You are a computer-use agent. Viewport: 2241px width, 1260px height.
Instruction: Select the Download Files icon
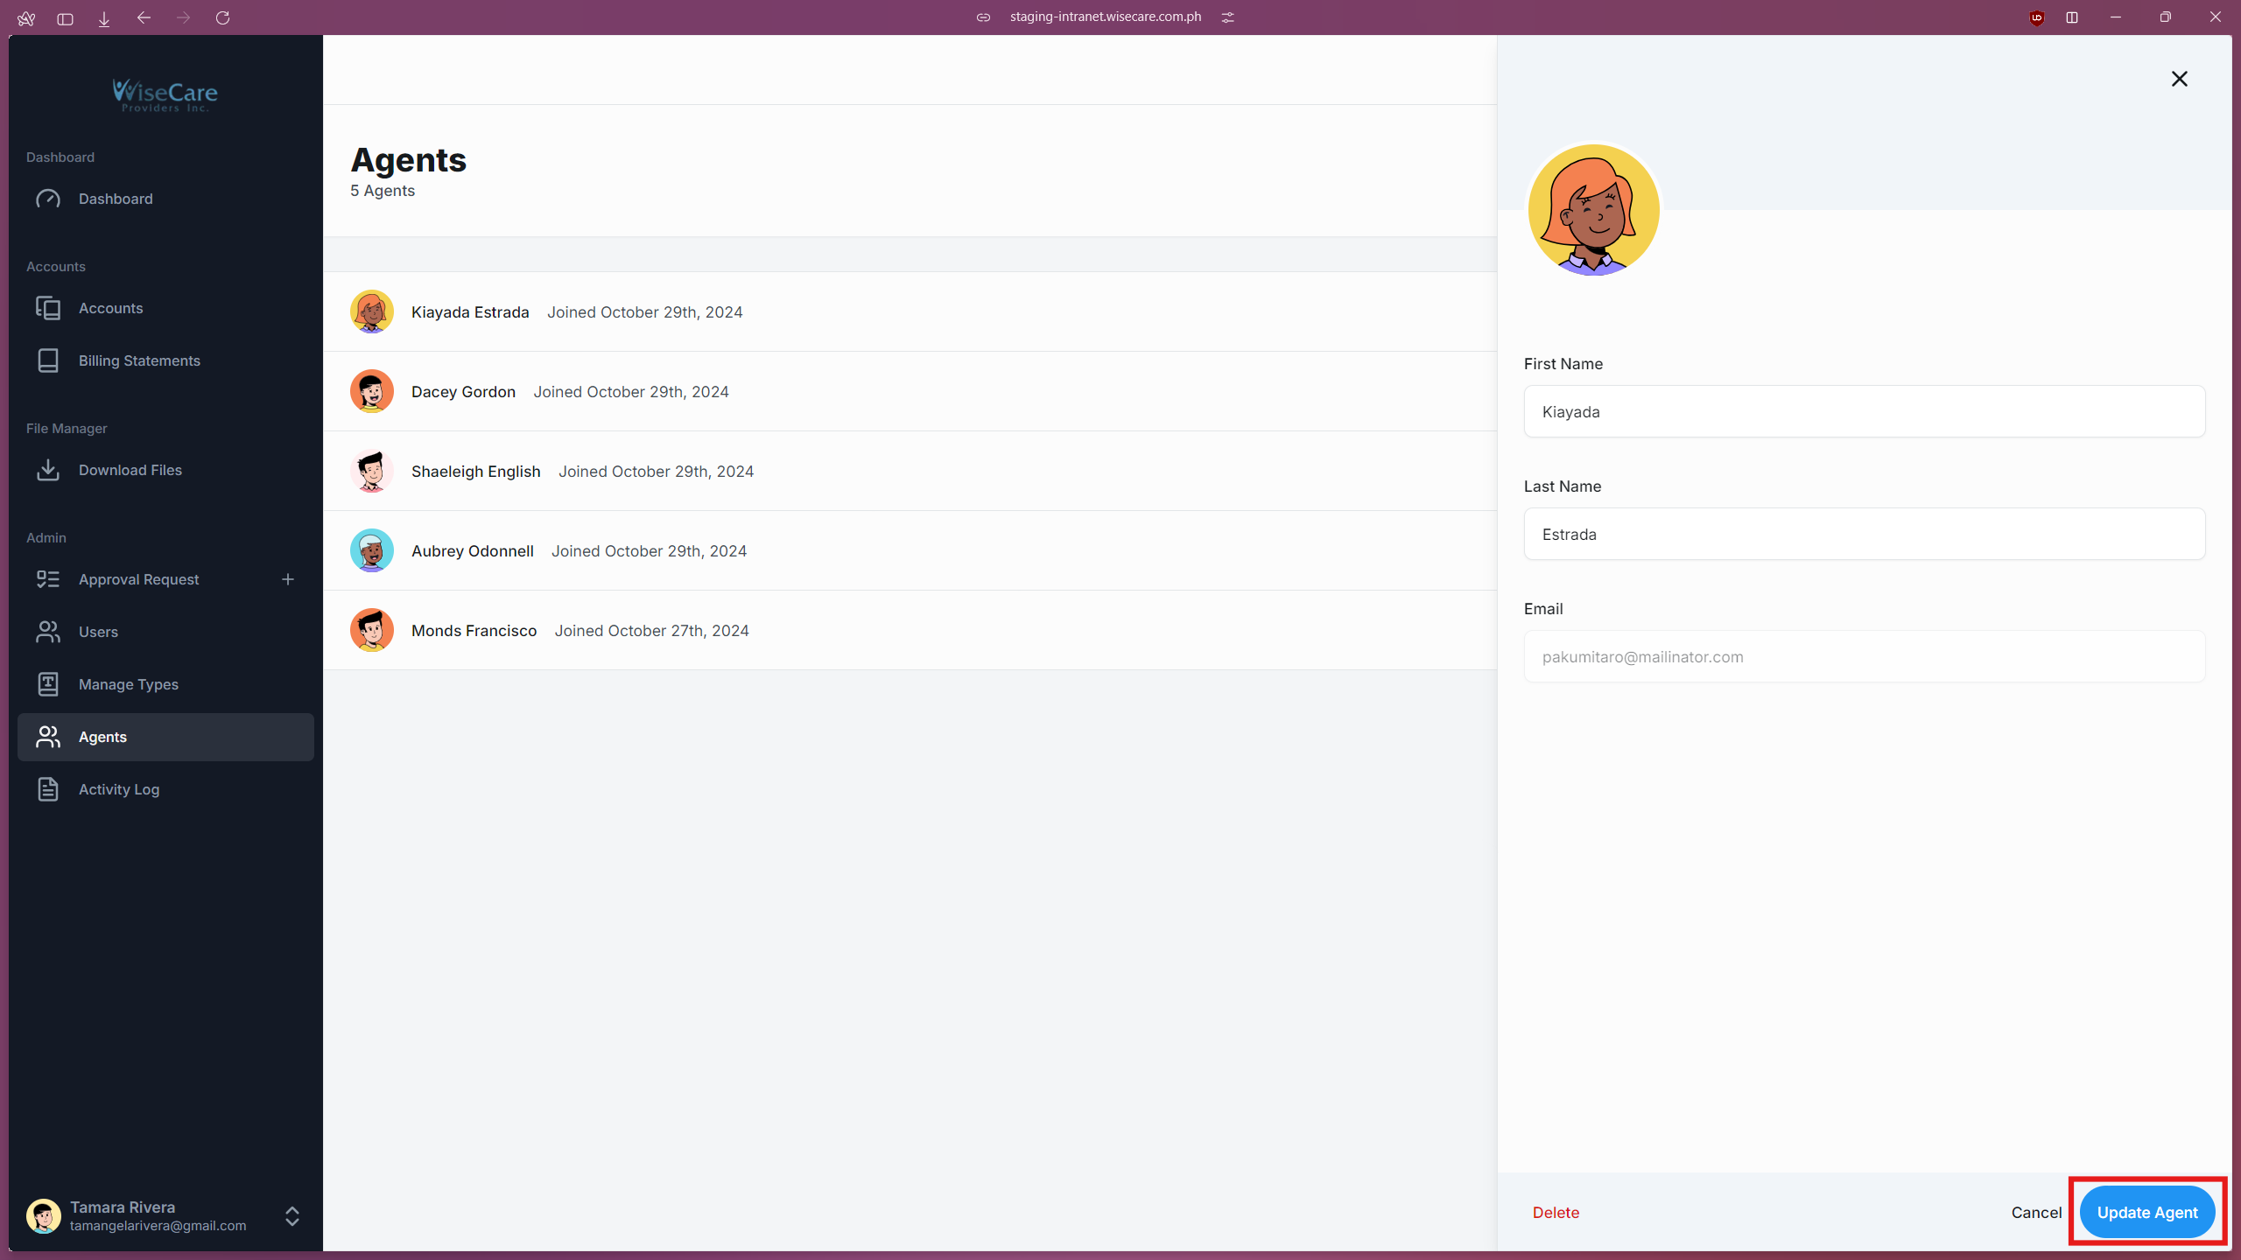point(48,470)
